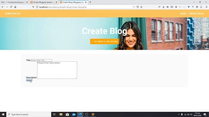Screen dimensions: 209x117
Task: Open Firefox account avatar icon
Action: coord(176,7)
